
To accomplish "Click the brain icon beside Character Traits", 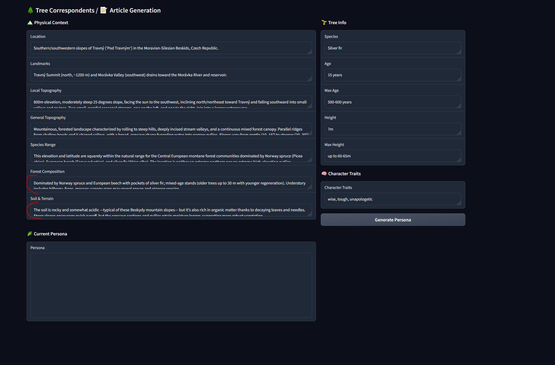I will coord(324,174).
